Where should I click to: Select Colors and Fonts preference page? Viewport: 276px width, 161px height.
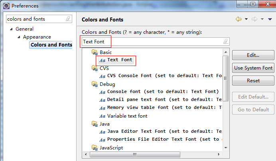click(51, 45)
